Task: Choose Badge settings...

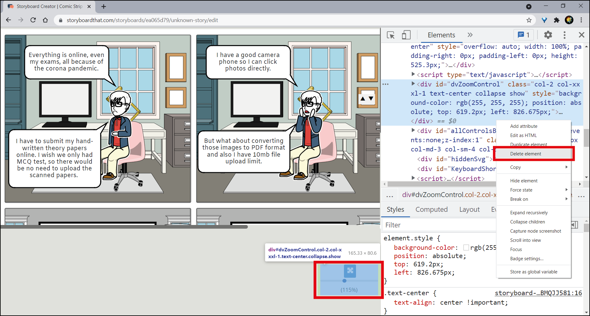Action: pyautogui.click(x=527, y=259)
